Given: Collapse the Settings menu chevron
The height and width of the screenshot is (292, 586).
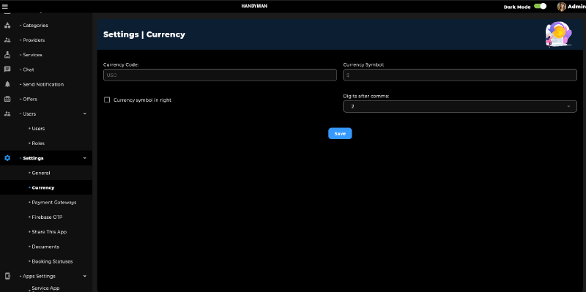Looking at the screenshot, I should tap(84, 158).
